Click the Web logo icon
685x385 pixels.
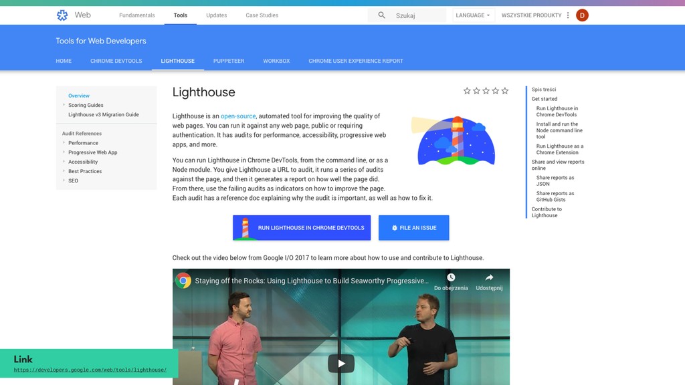point(62,15)
